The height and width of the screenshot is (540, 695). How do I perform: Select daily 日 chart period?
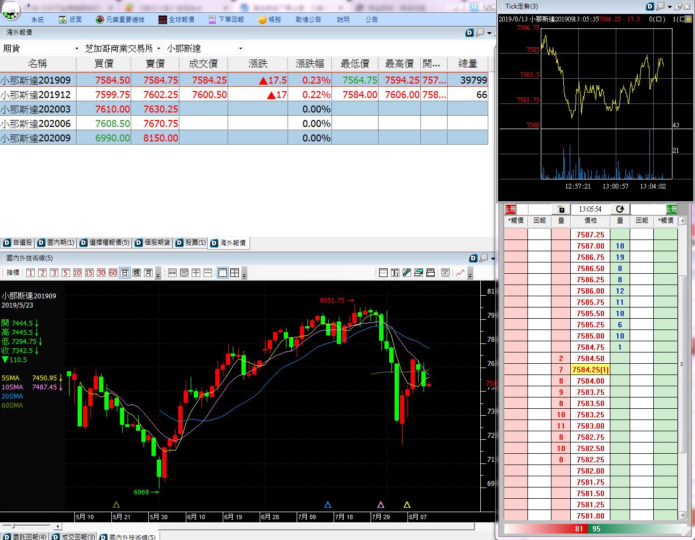click(x=125, y=273)
